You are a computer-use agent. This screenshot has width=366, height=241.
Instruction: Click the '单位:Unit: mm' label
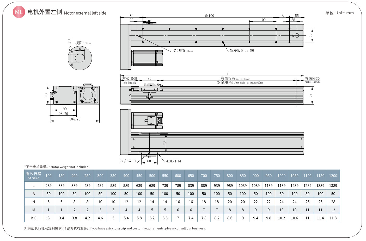(x=339, y=13)
